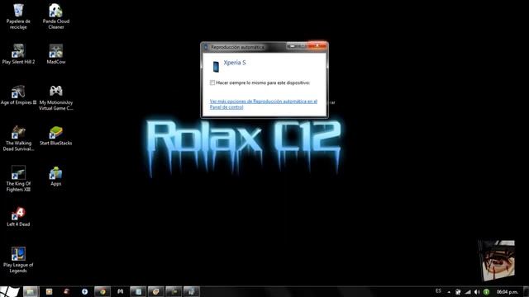
Task: Click the 'Xperia S' device name text
Action: click(235, 63)
